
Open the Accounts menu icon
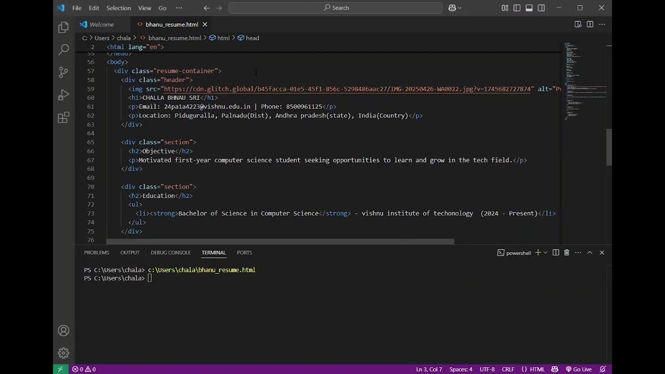click(63, 330)
